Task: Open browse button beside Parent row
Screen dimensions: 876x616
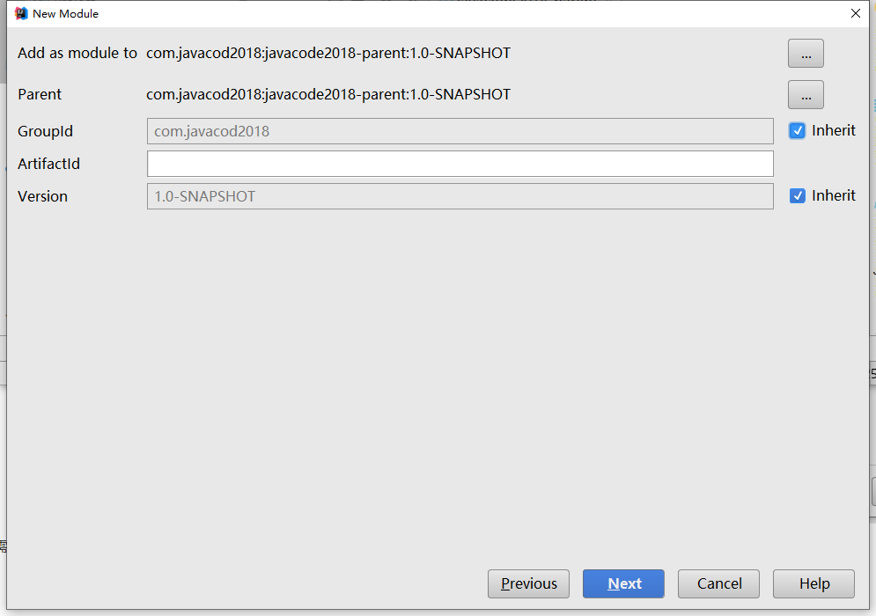Action: (806, 95)
